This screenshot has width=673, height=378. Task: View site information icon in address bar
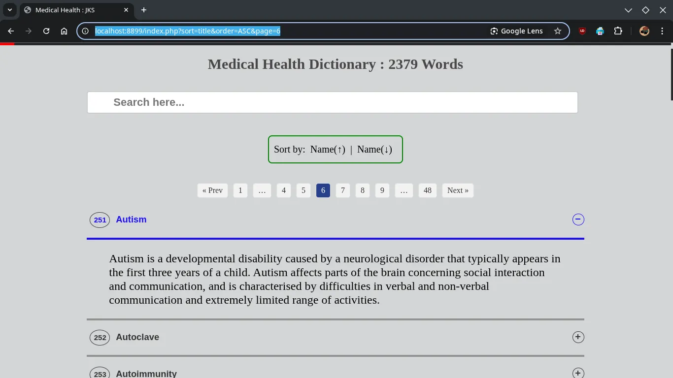click(x=85, y=31)
